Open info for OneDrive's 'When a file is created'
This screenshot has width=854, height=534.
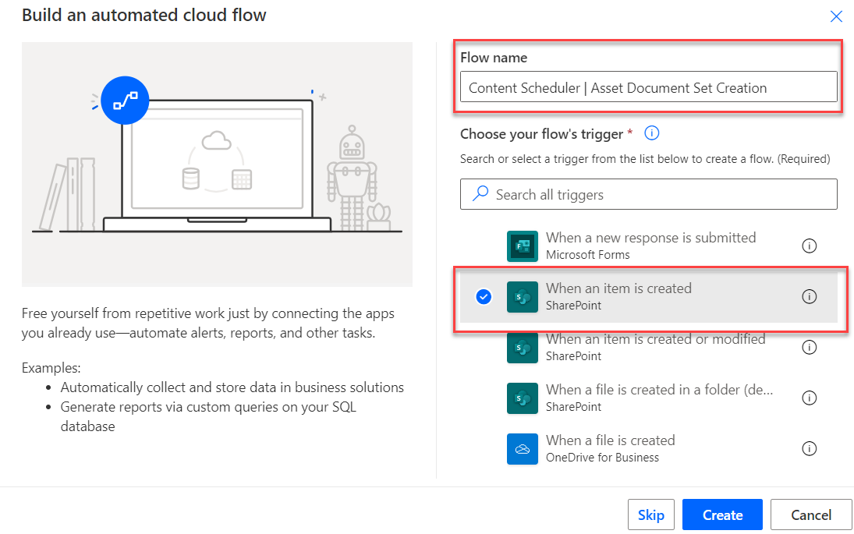point(809,448)
